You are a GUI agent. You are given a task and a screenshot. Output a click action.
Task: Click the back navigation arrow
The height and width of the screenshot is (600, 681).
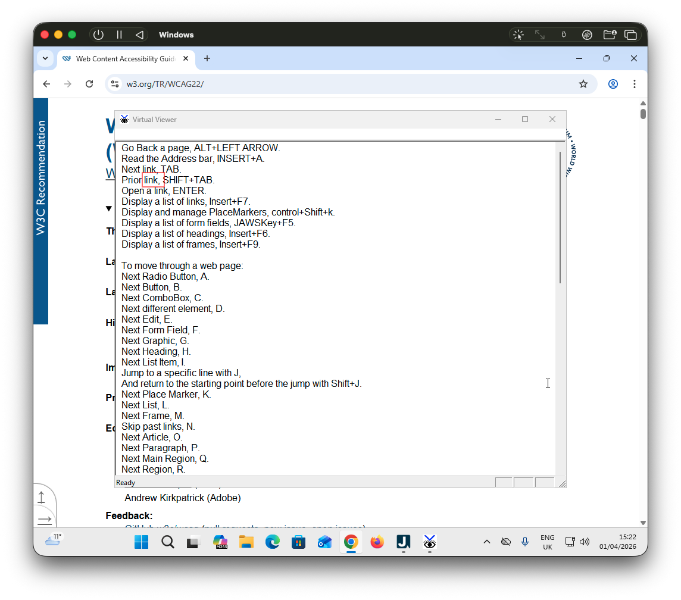tap(46, 84)
